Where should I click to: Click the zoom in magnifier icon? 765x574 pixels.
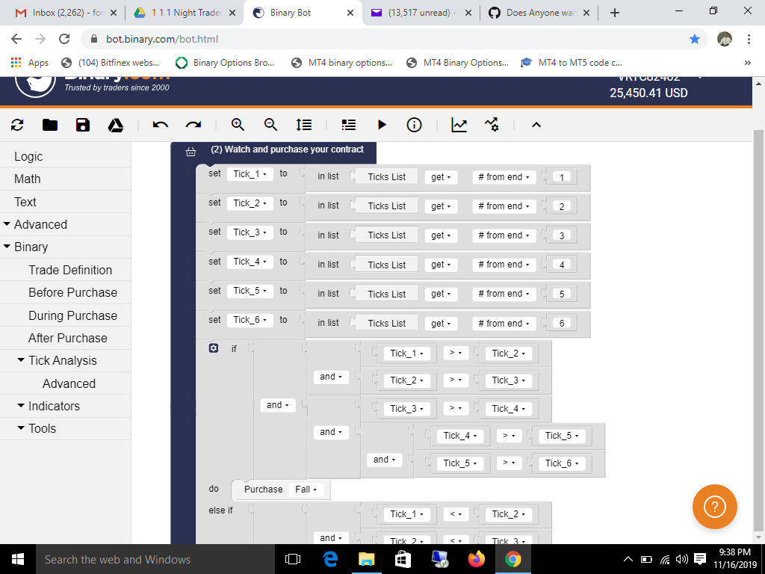coord(238,125)
